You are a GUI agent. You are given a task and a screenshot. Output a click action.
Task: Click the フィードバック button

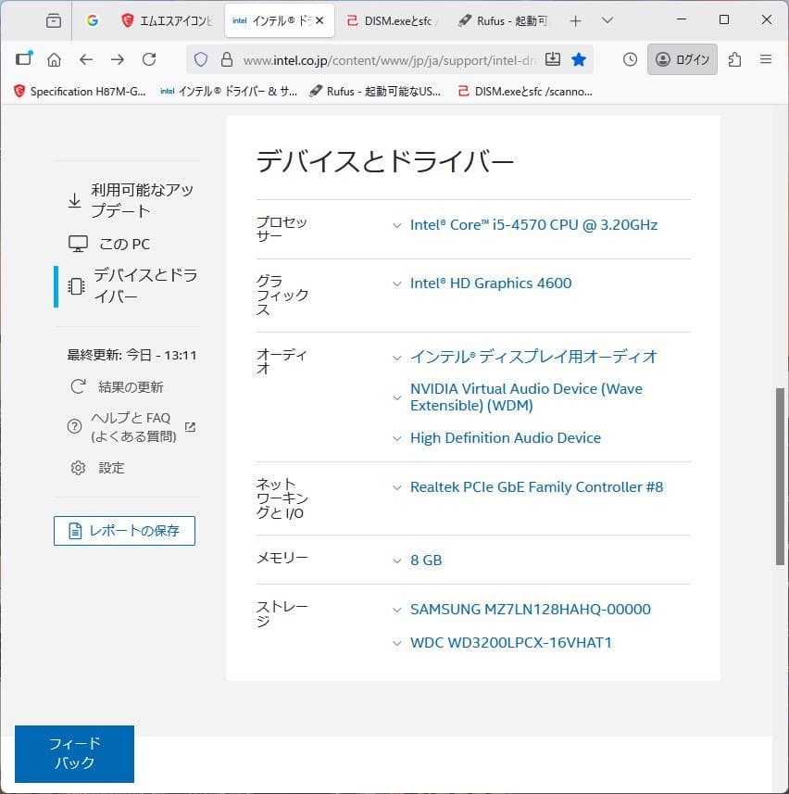[74, 753]
